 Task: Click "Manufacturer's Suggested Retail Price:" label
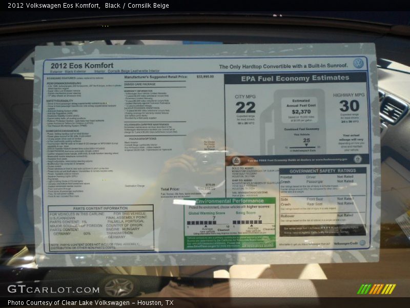pos(156,77)
